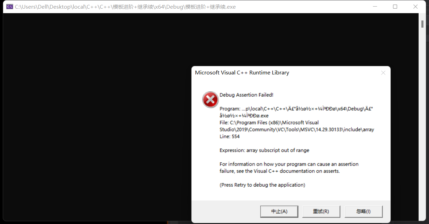Click the '(Press Retry to debug the application)' text
Image resolution: width=429 pixels, height=224 pixels.
(x=262, y=185)
